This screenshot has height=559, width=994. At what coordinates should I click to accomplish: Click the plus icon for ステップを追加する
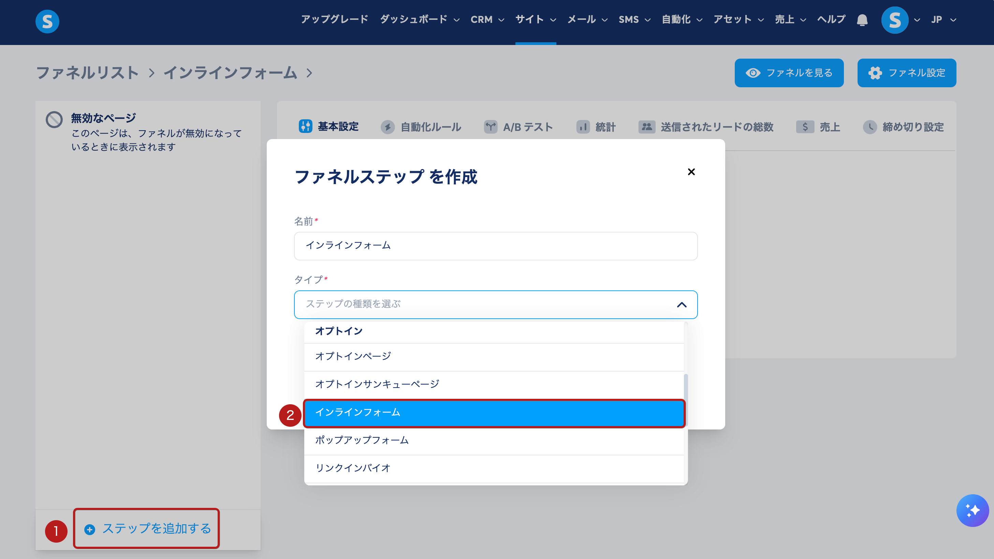pos(89,529)
